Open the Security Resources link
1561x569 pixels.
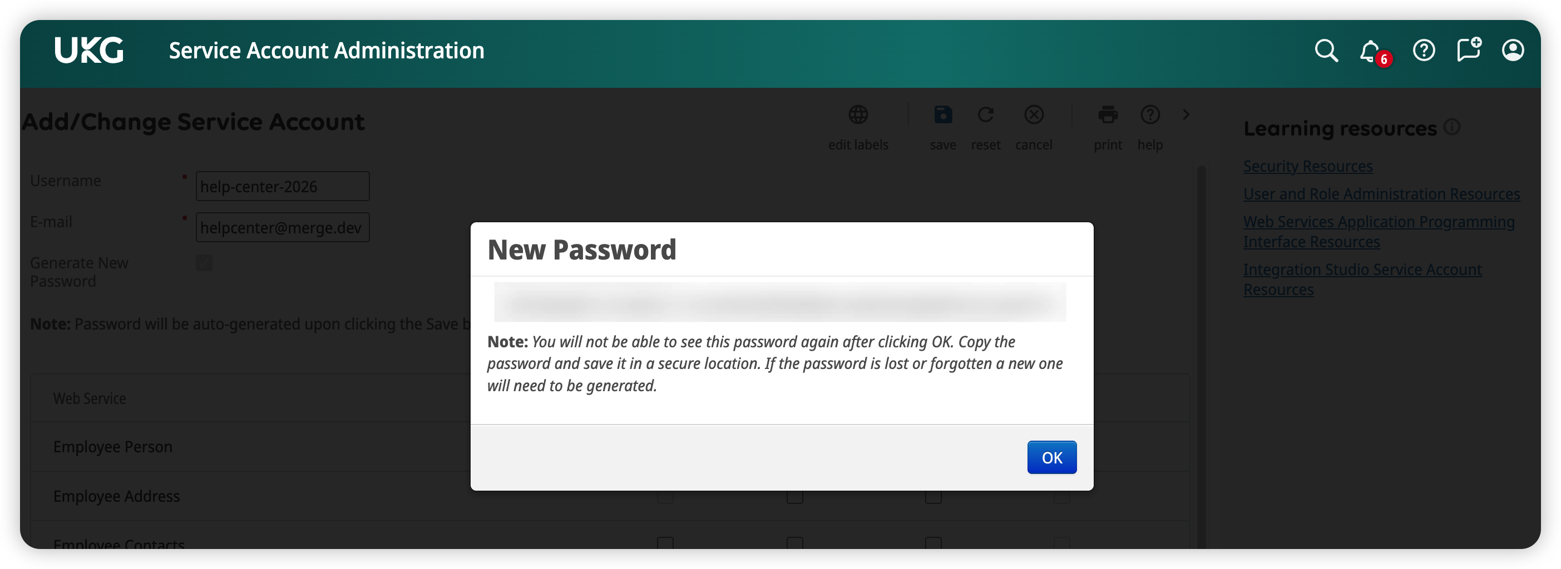1308,167
